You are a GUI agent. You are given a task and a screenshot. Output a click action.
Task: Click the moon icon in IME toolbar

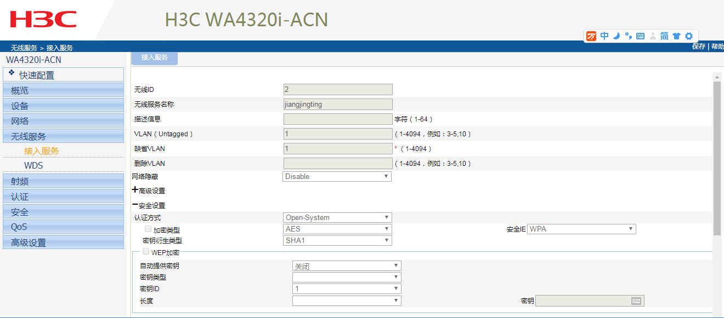616,36
